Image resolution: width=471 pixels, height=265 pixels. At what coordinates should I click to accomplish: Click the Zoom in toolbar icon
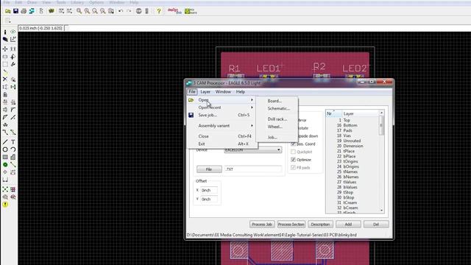87,11
